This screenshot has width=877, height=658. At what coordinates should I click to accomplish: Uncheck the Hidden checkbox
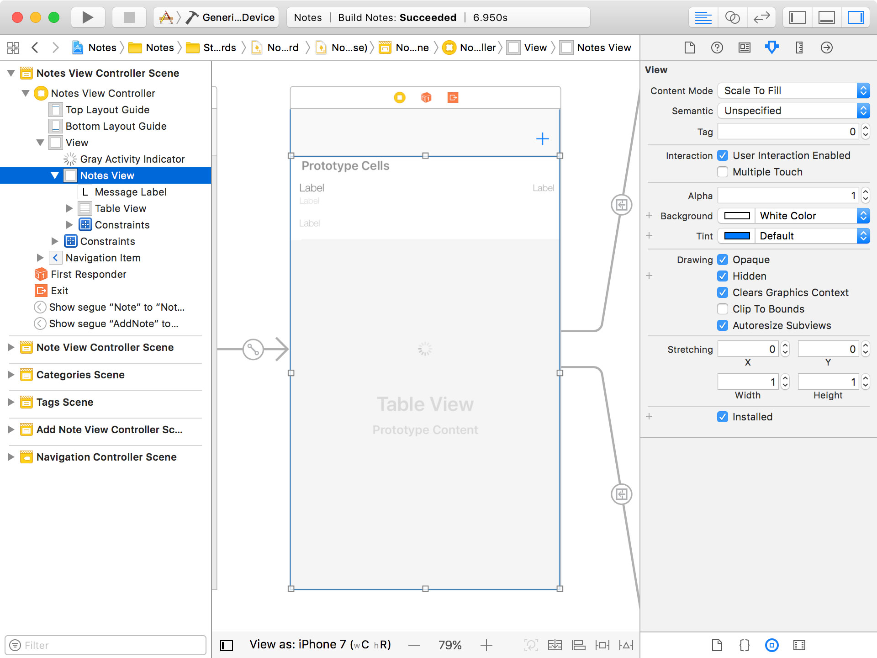[x=723, y=276]
